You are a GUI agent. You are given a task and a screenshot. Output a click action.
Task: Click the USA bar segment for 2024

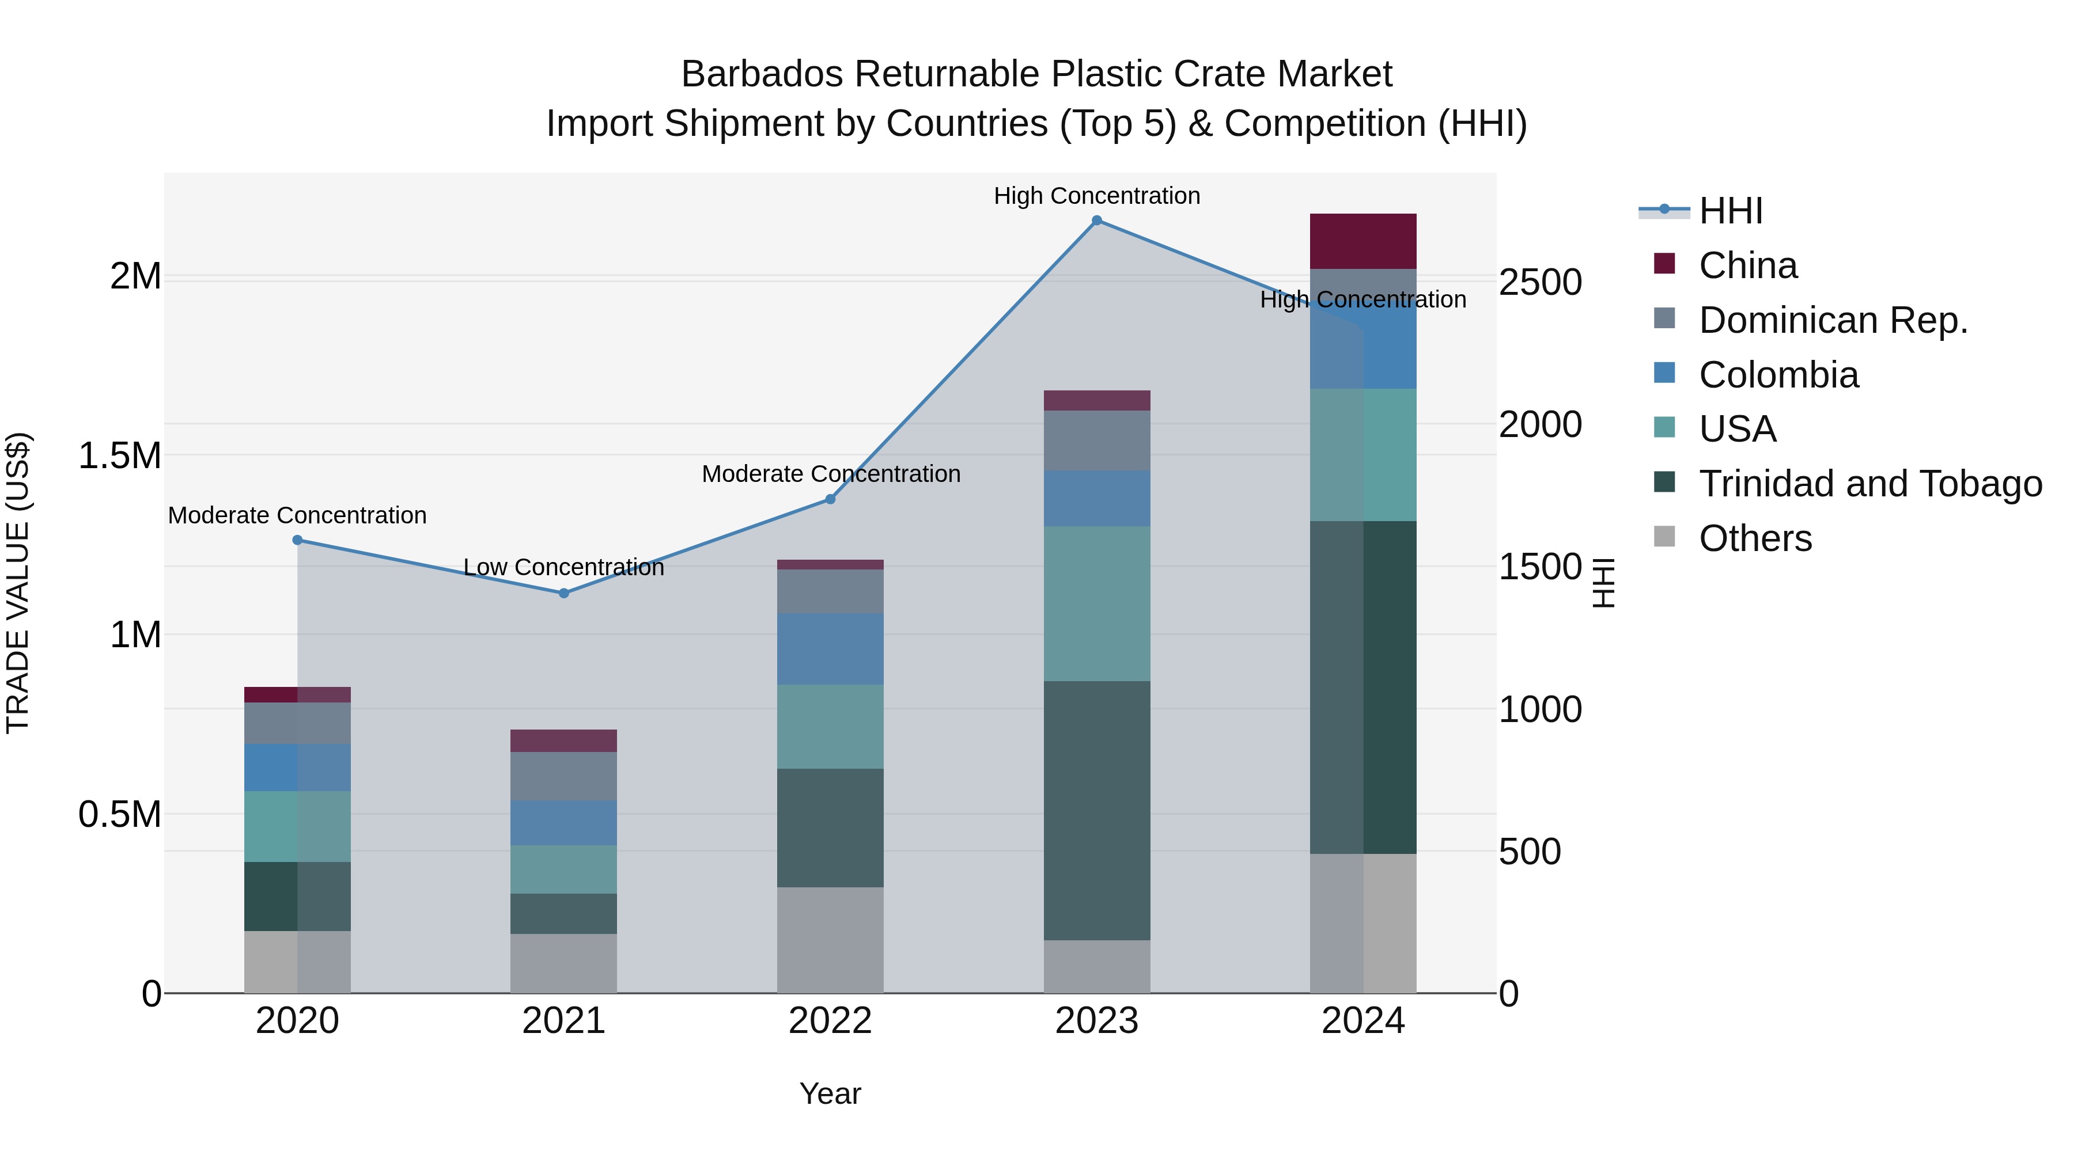[x=1363, y=455]
